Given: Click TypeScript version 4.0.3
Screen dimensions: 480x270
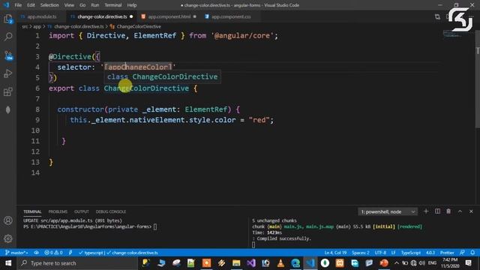Looking at the screenshot, I should (x=430, y=253).
